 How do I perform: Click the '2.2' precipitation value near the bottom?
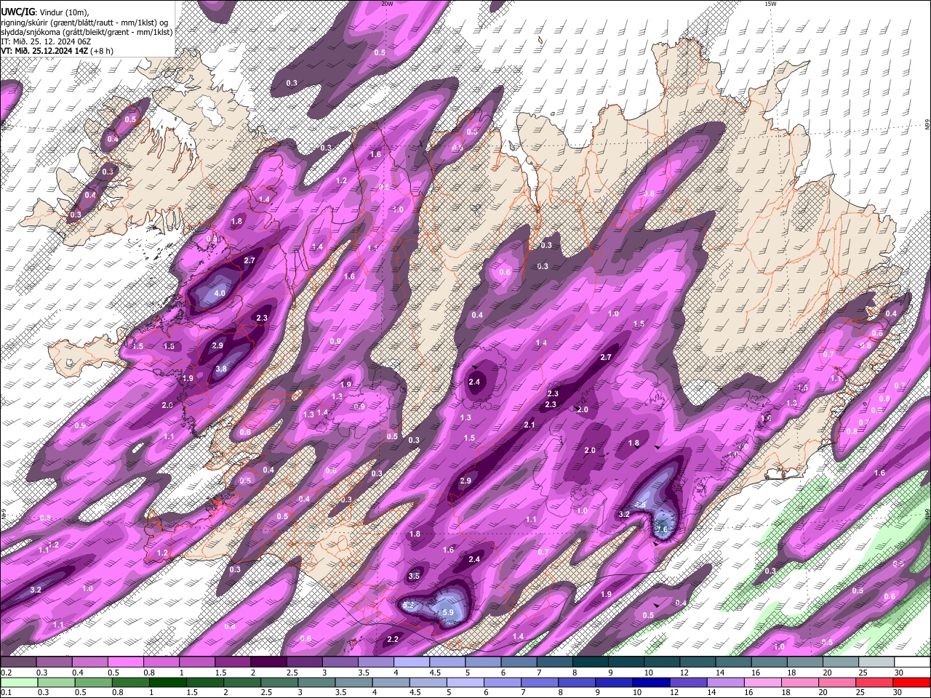pyautogui.click(x=393, y=639)
